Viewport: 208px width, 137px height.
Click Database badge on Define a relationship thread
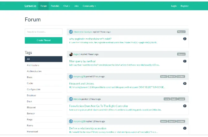[181, 121]
